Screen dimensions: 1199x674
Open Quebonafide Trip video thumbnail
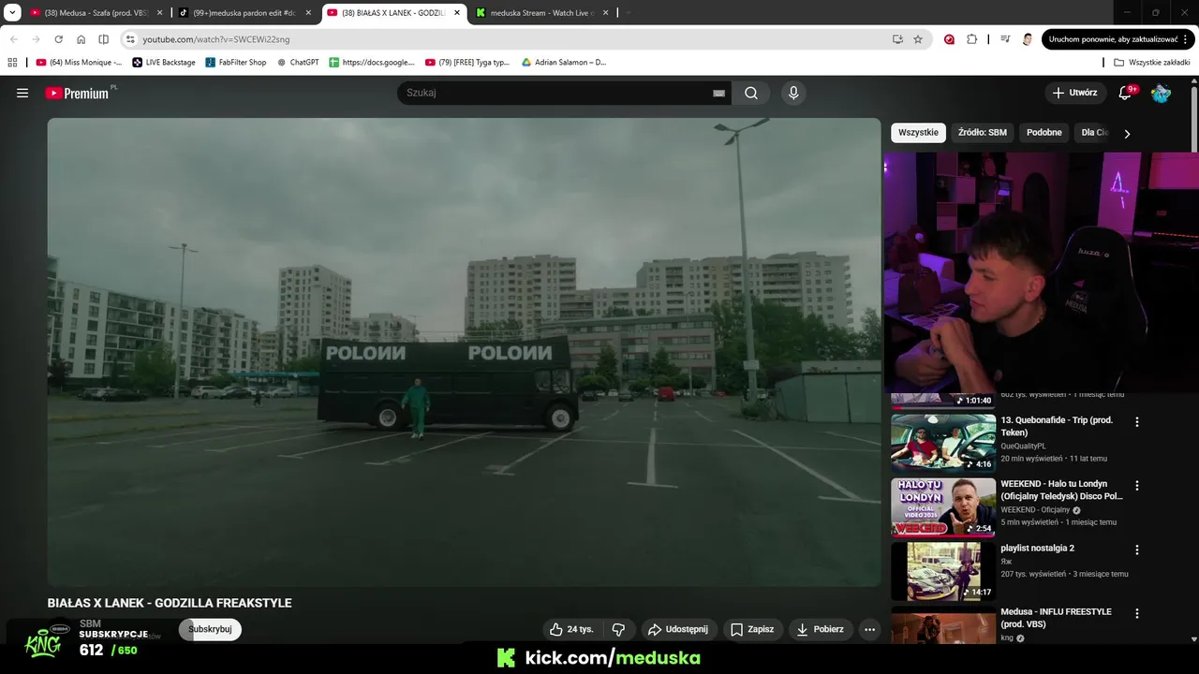pos(942,442)
